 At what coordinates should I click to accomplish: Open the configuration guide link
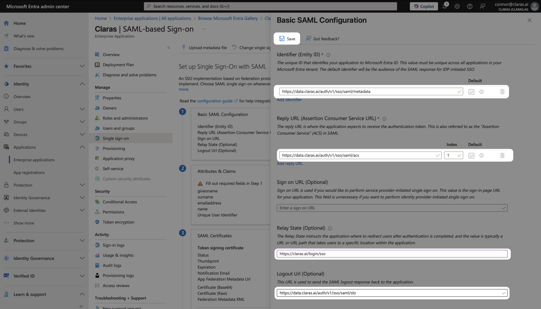tap(215, 101)
